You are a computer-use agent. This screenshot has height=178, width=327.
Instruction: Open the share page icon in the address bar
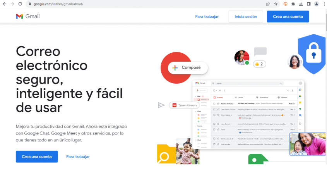click(268, 4)
